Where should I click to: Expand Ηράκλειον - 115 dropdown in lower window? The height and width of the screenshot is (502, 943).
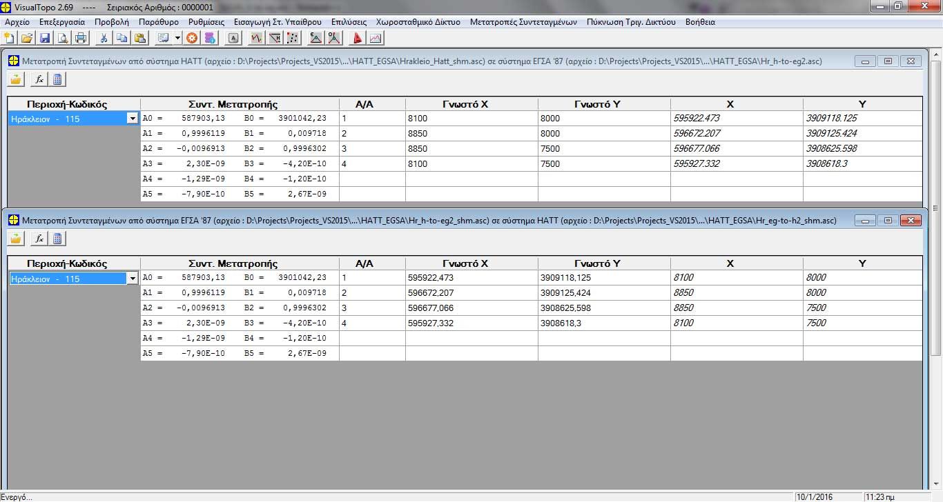pyautogui.click(x=133, y=279)
